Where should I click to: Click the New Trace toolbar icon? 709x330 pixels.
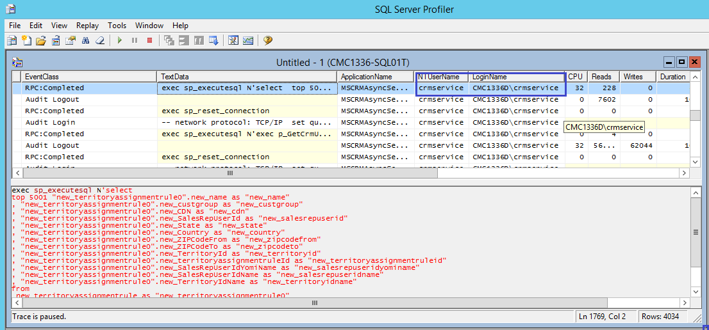pyautogui.click(x=12, y=40)
